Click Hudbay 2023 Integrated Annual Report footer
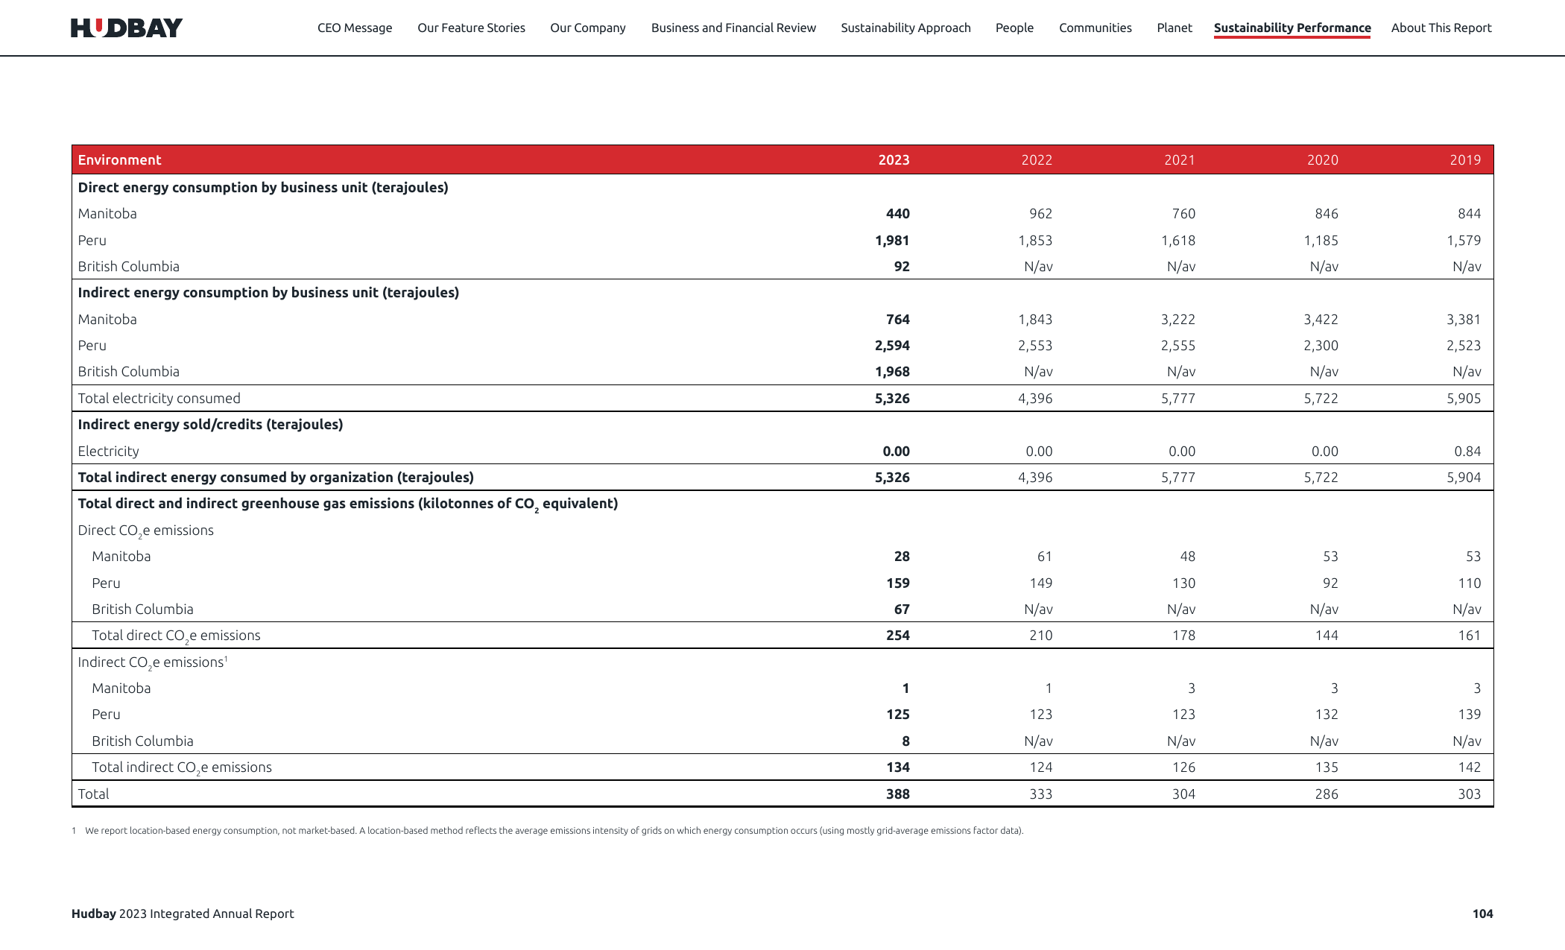This screenshot has width=1565, height=950. coord(183,914)
